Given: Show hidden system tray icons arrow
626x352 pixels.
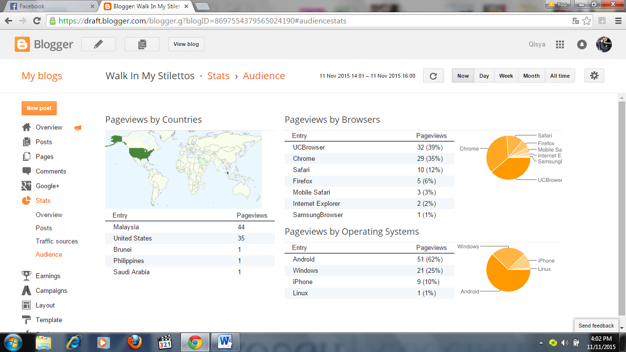Looking at the screenshot, I should click(x=541, y=342).
